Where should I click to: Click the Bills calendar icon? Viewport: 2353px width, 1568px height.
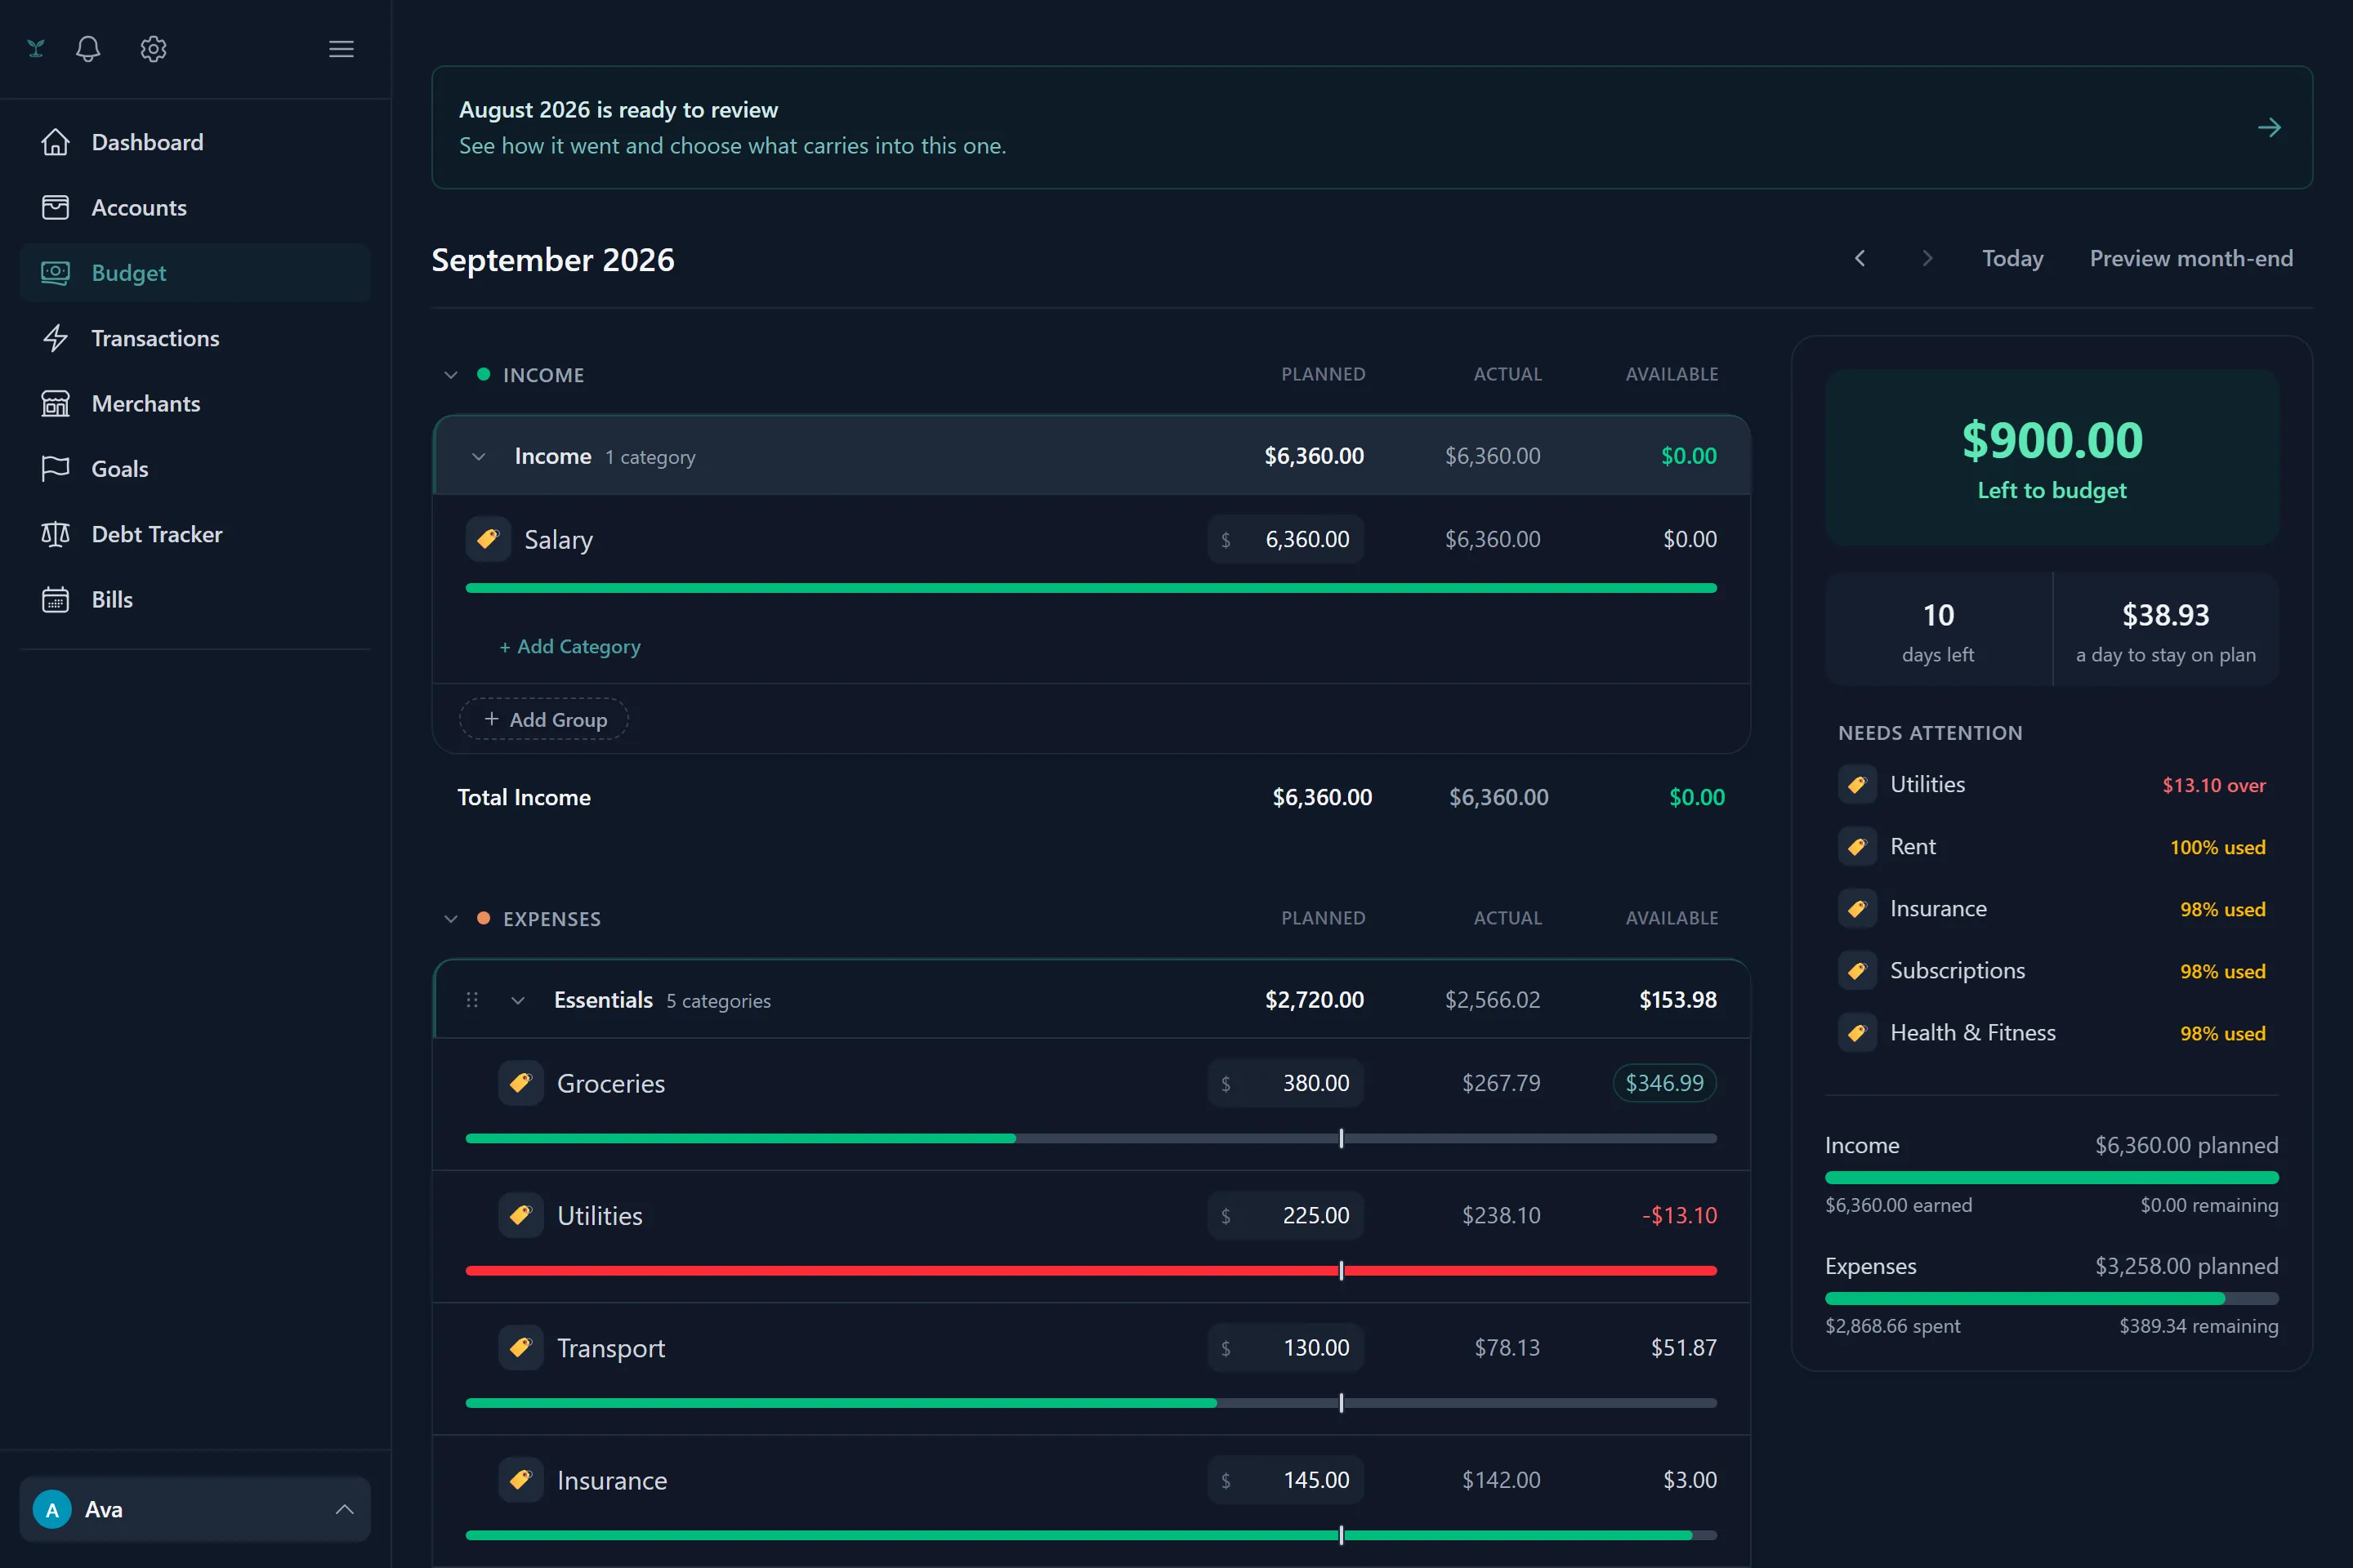(x=55, y=599)
